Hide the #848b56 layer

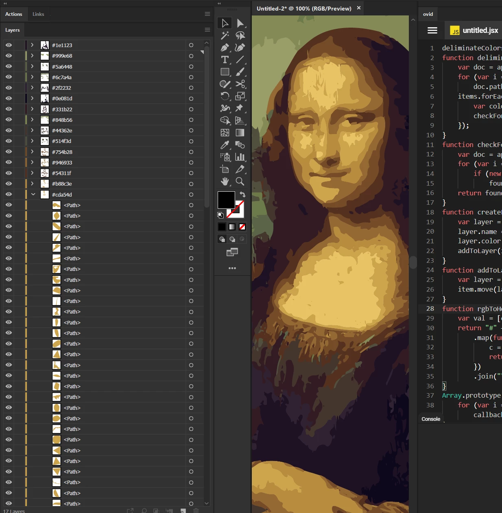pyautogui.click(x=9, y=120)
